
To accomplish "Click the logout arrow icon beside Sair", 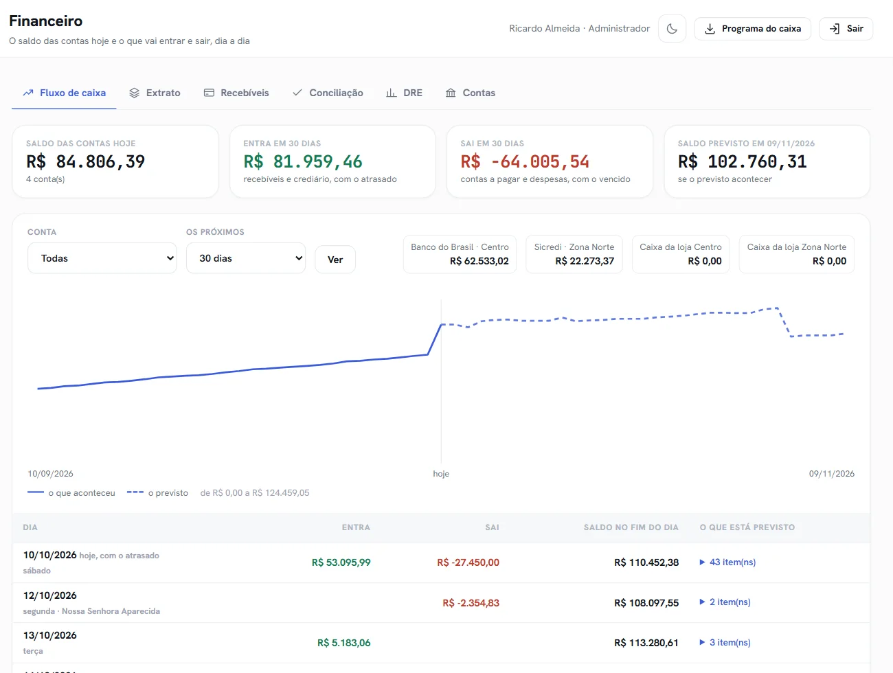I will [x=835, y=29].
